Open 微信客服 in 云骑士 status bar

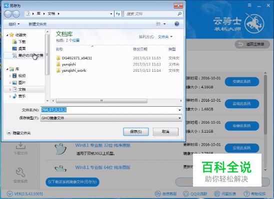click(x=166, y=194)
